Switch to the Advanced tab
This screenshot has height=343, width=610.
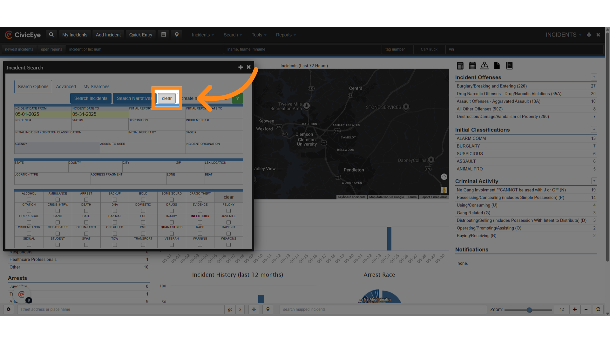66,87
